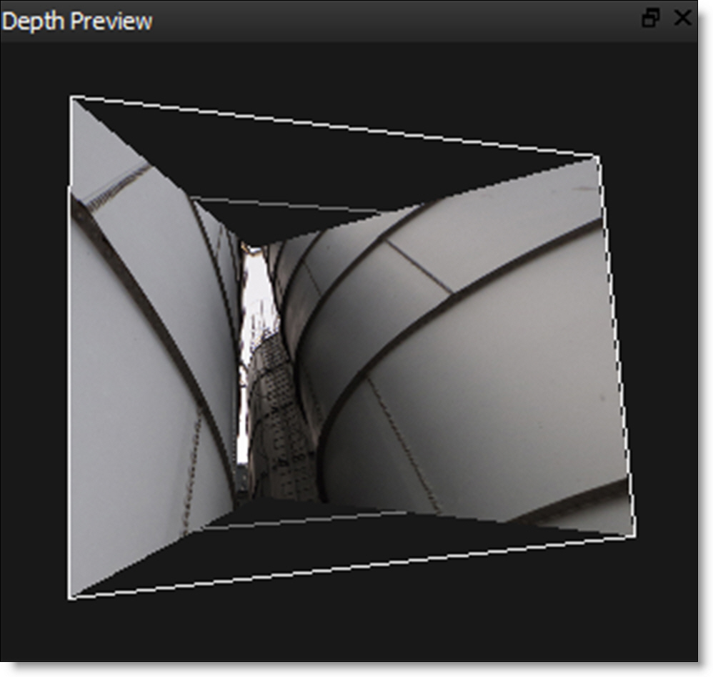Image resolution: width=713 pixels, height=677 pixels.
Task: Close the Depth Preview panel
Action: (683, 19)
